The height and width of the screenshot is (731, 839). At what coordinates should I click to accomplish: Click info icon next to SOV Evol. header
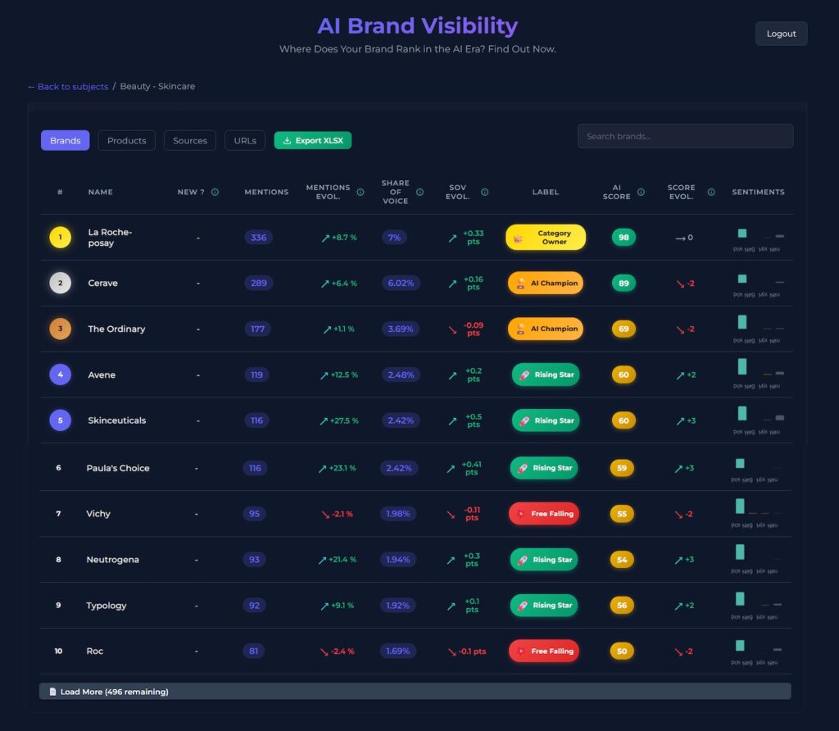(x=484, y=193)
